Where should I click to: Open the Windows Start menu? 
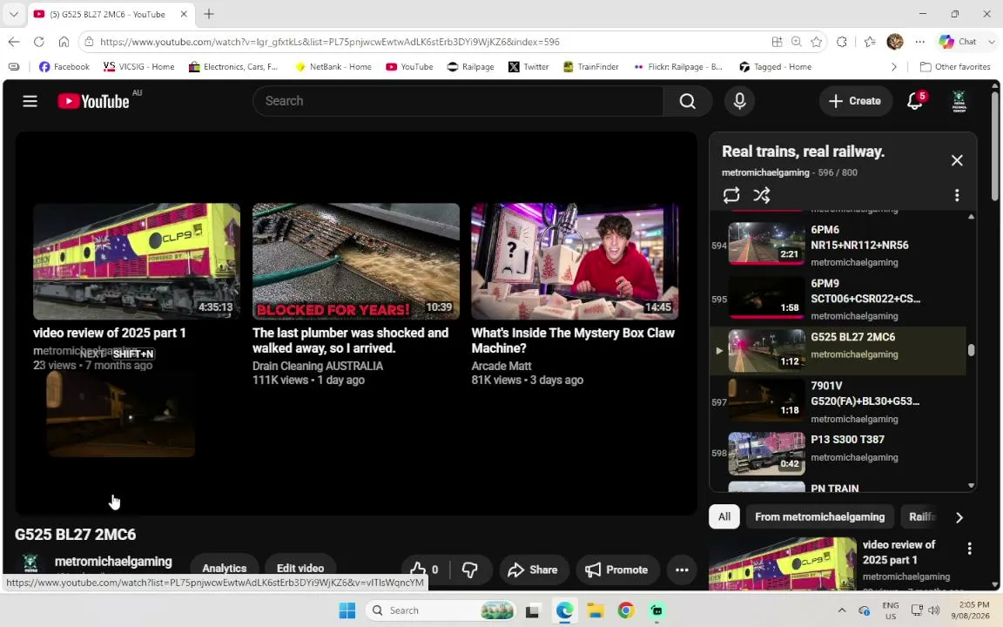(347, 610)
